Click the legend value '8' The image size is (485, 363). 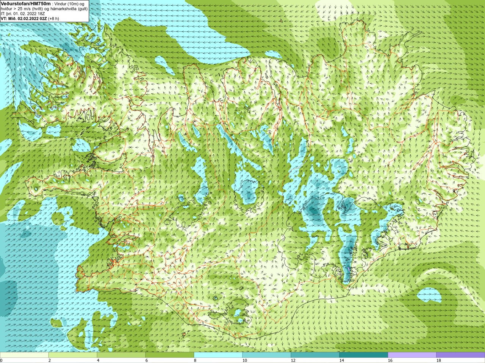coord(195,360)
